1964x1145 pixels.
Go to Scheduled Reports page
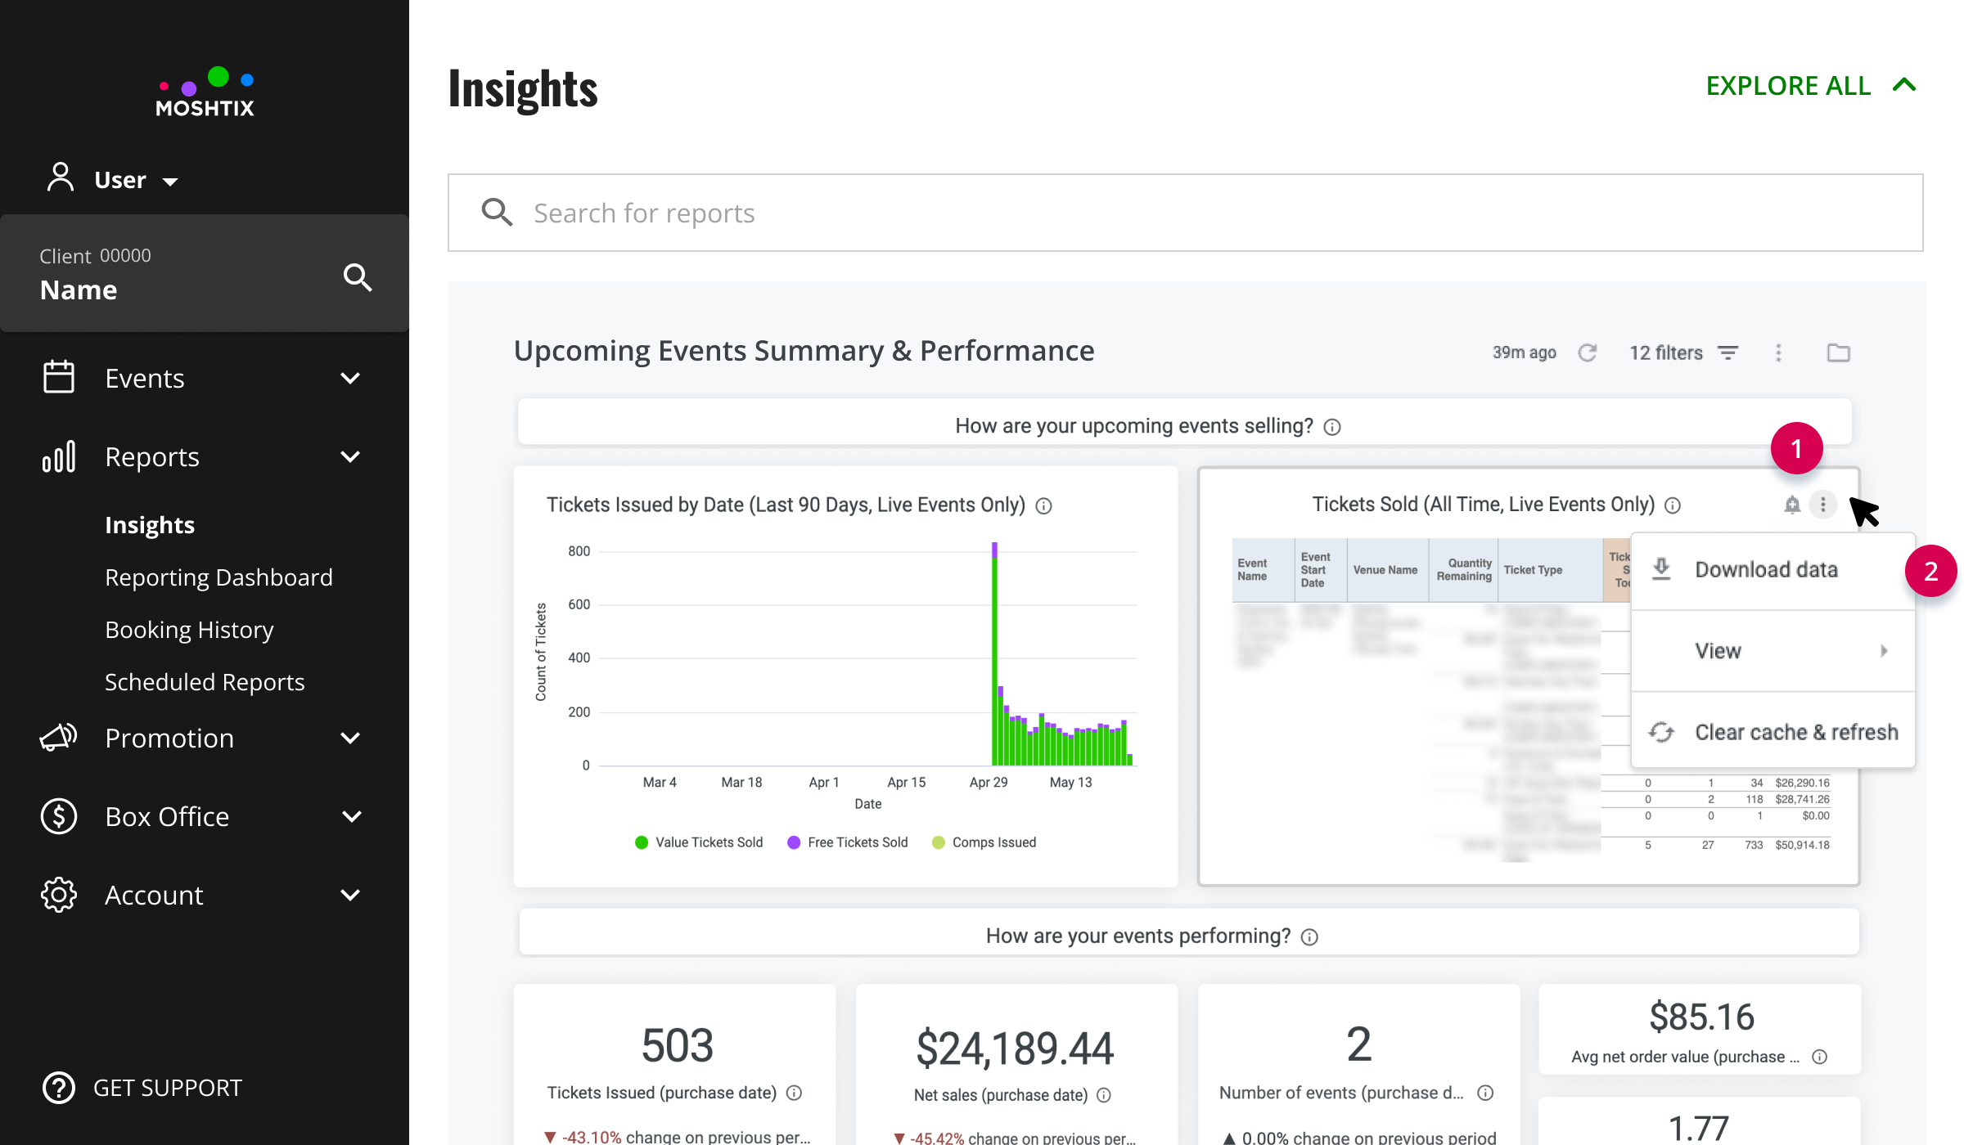click(x=205, y=682)
